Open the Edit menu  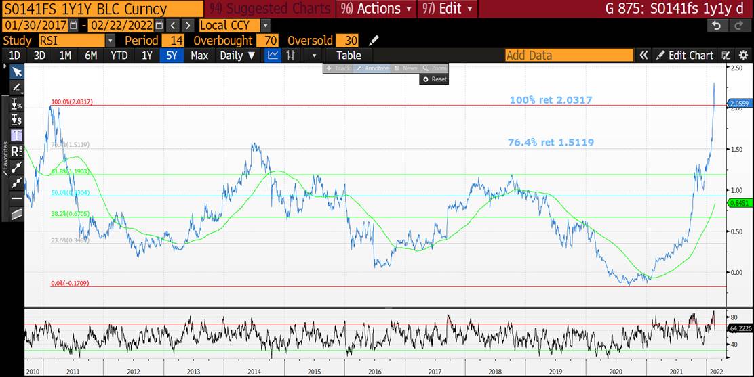coord(448,9)
